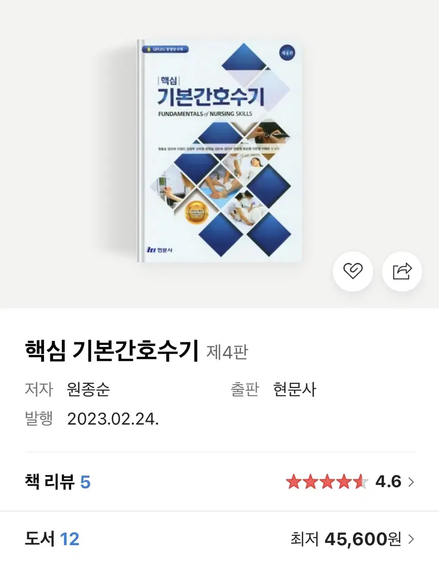Image resolution: width=439 pixels, height=562 pixels.
Task: Tap the 4.6 rating score
Action: (388, 481)
